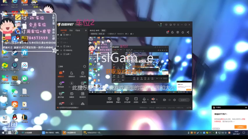Hide the 图片 2 layer
The height and width of the screenshot is (139, 248).
point(58,35)
